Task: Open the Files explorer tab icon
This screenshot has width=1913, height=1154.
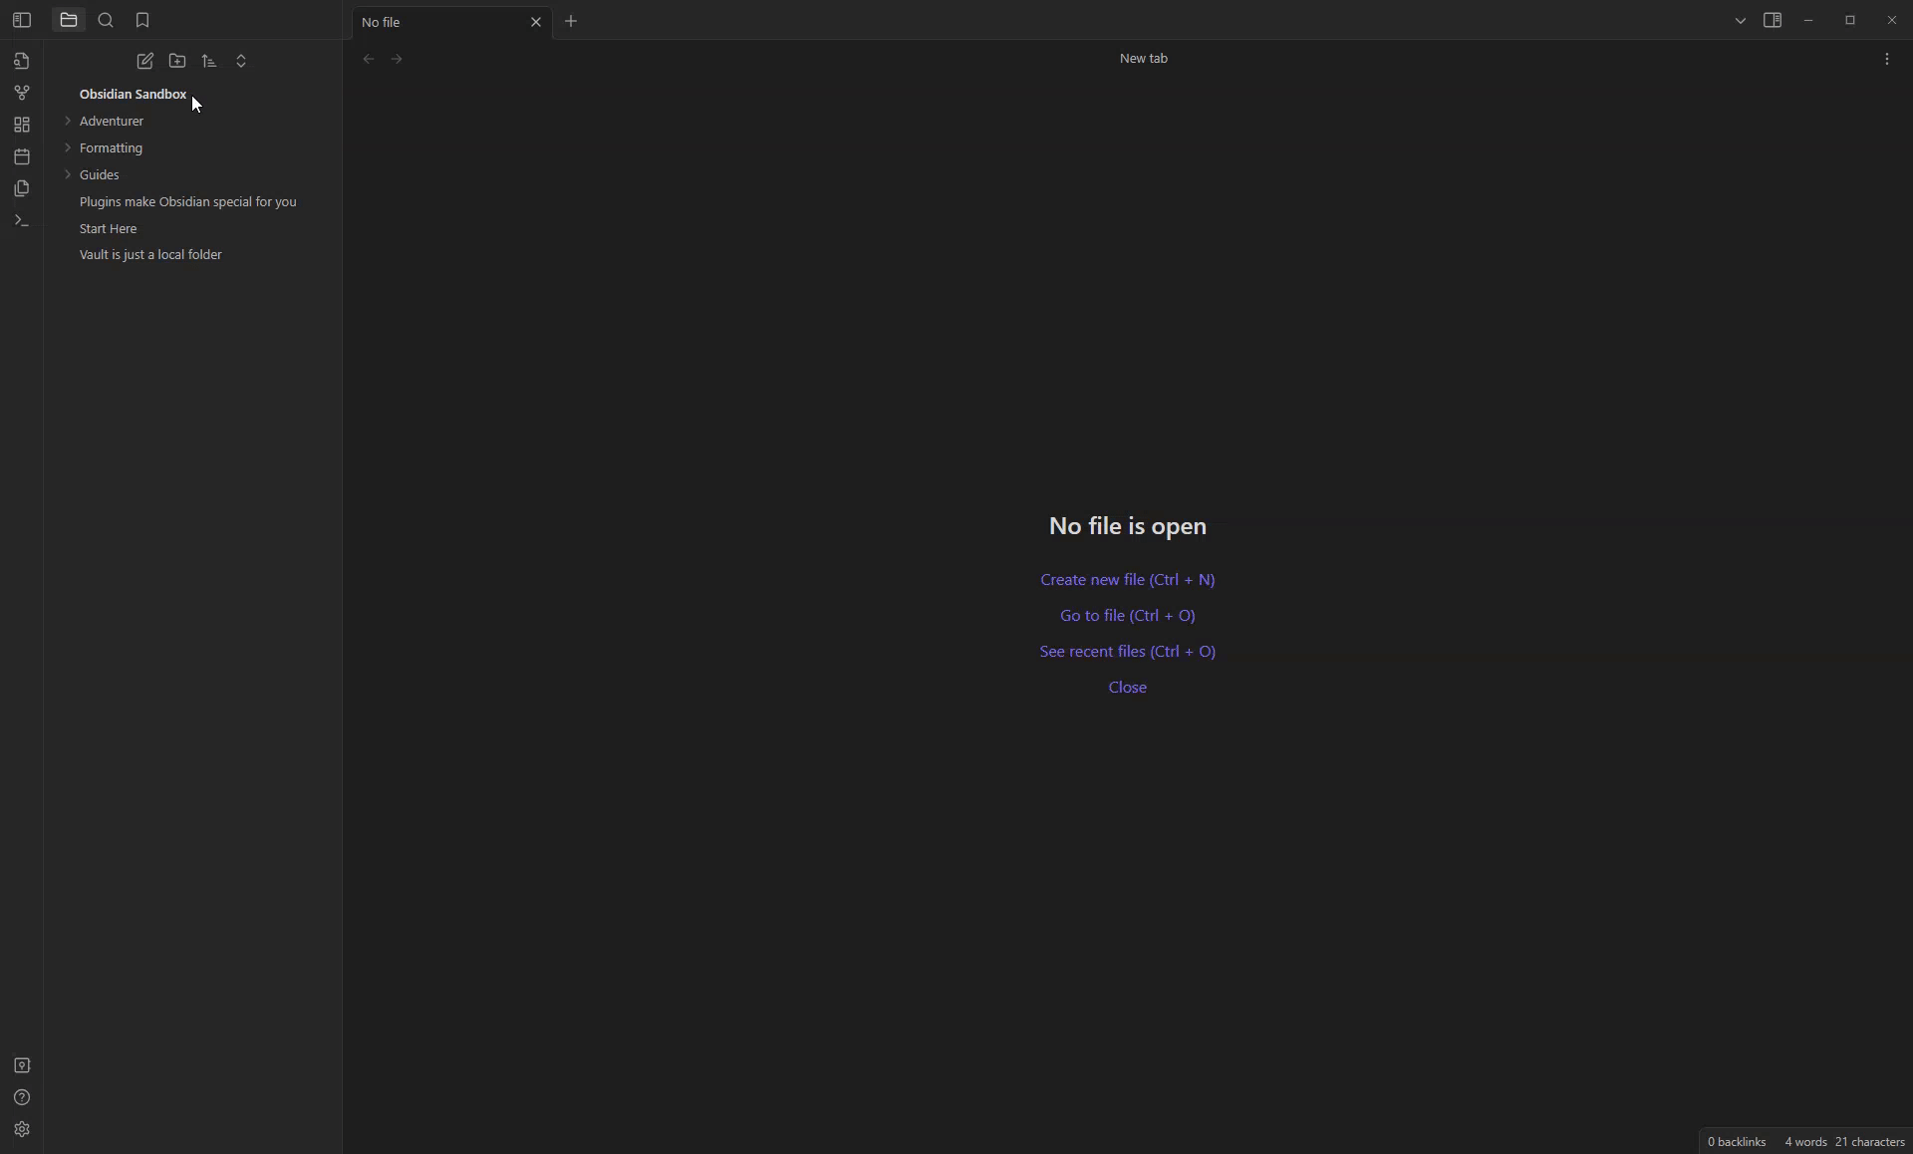Action: point(69,20)
